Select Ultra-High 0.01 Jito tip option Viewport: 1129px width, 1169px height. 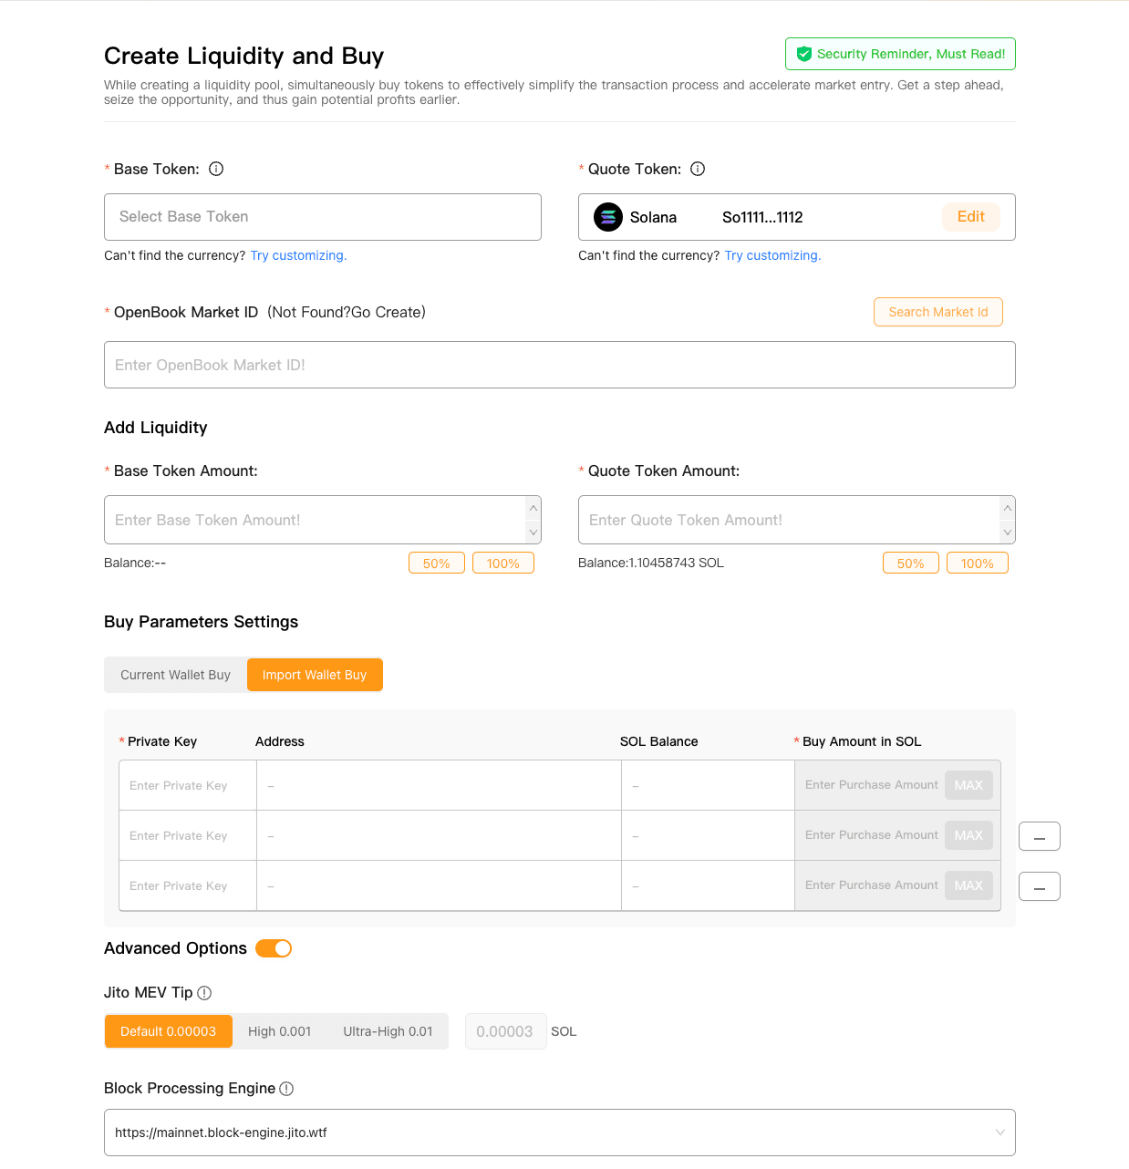tap(388, 1031)
